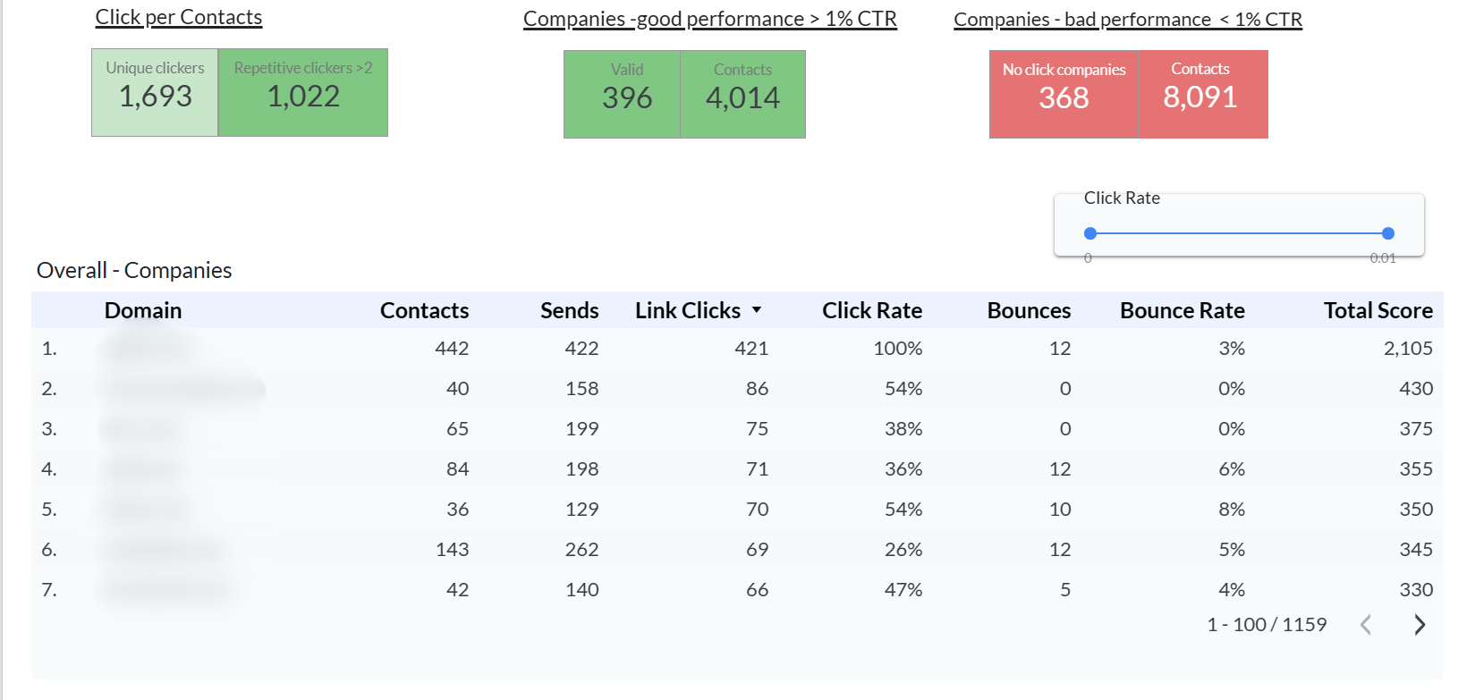This screenshot has height=700, width=1475.
Task: Select the Unique clickers scorecard
Action: click(154, 92)
